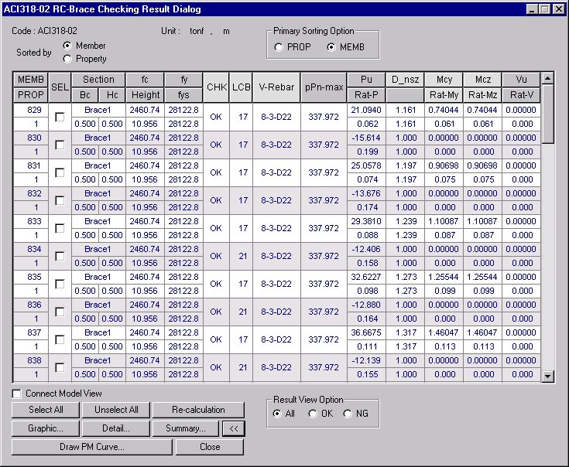Image resolution: width=569 pixels, height=467 pixels.
Task: Choose PROP as primary sorting option
Action: pyautogui.click(x=279, y=47)
